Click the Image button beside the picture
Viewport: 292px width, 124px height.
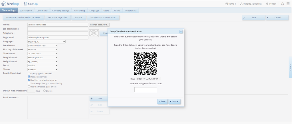104,33
